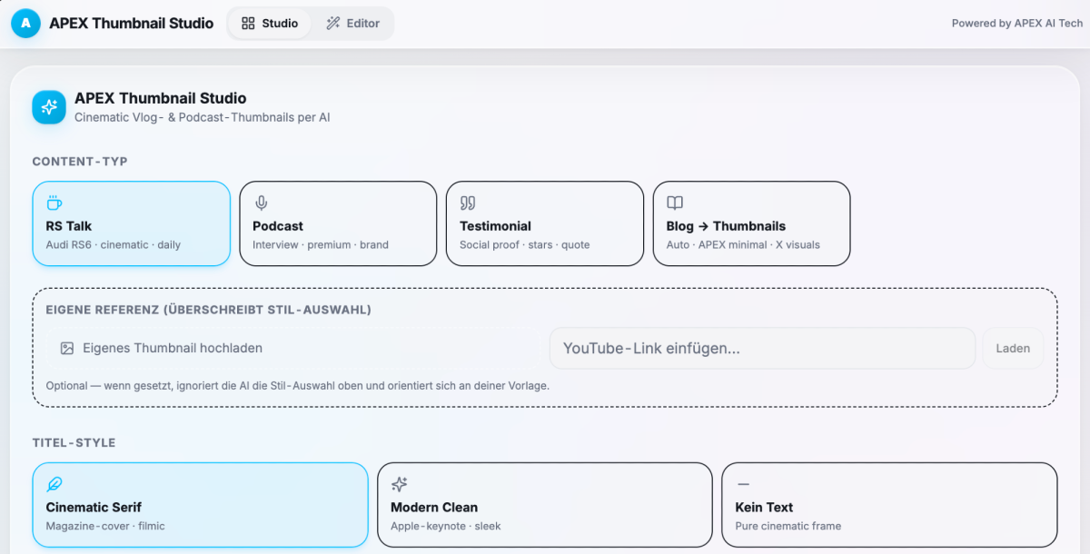
Task: Click the CONTENT-TYP section label
Action: 80,162
